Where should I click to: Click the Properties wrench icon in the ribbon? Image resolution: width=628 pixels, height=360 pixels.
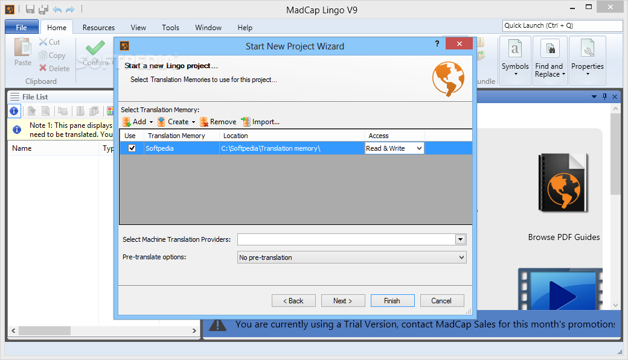pos(588,49)
